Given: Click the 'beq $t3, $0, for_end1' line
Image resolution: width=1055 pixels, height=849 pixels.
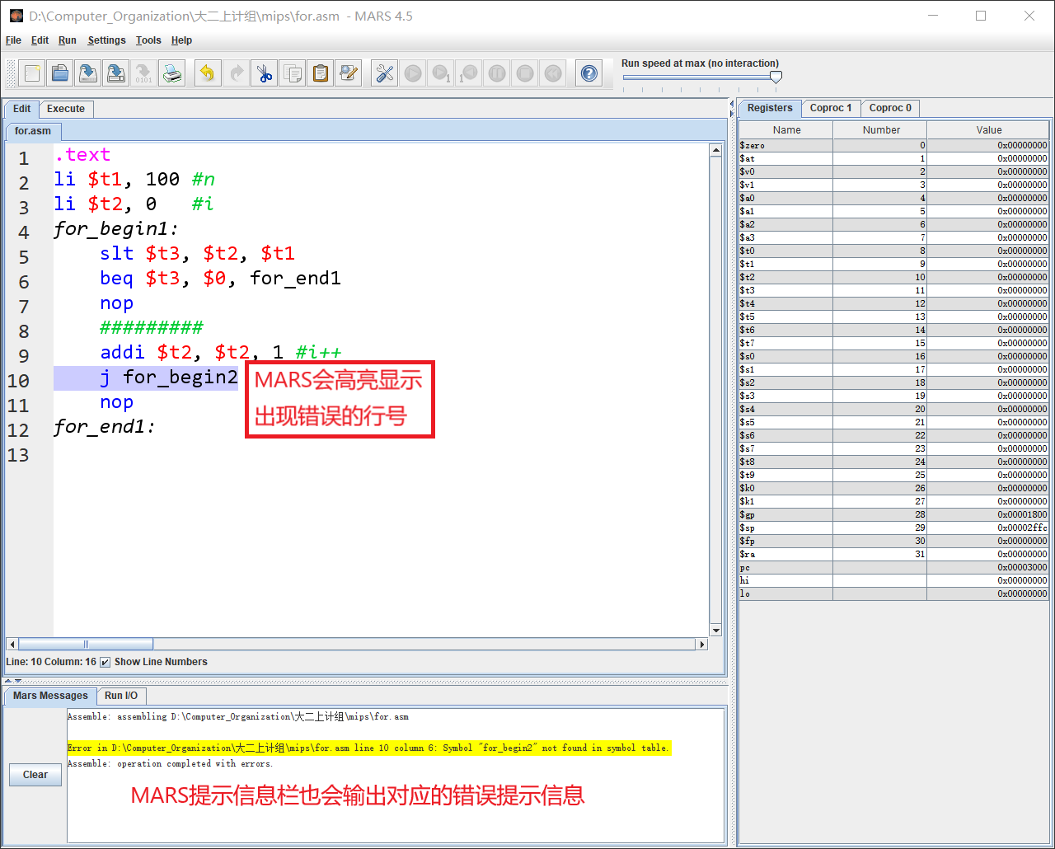Looking at the screenshot, I should [220, 279].
